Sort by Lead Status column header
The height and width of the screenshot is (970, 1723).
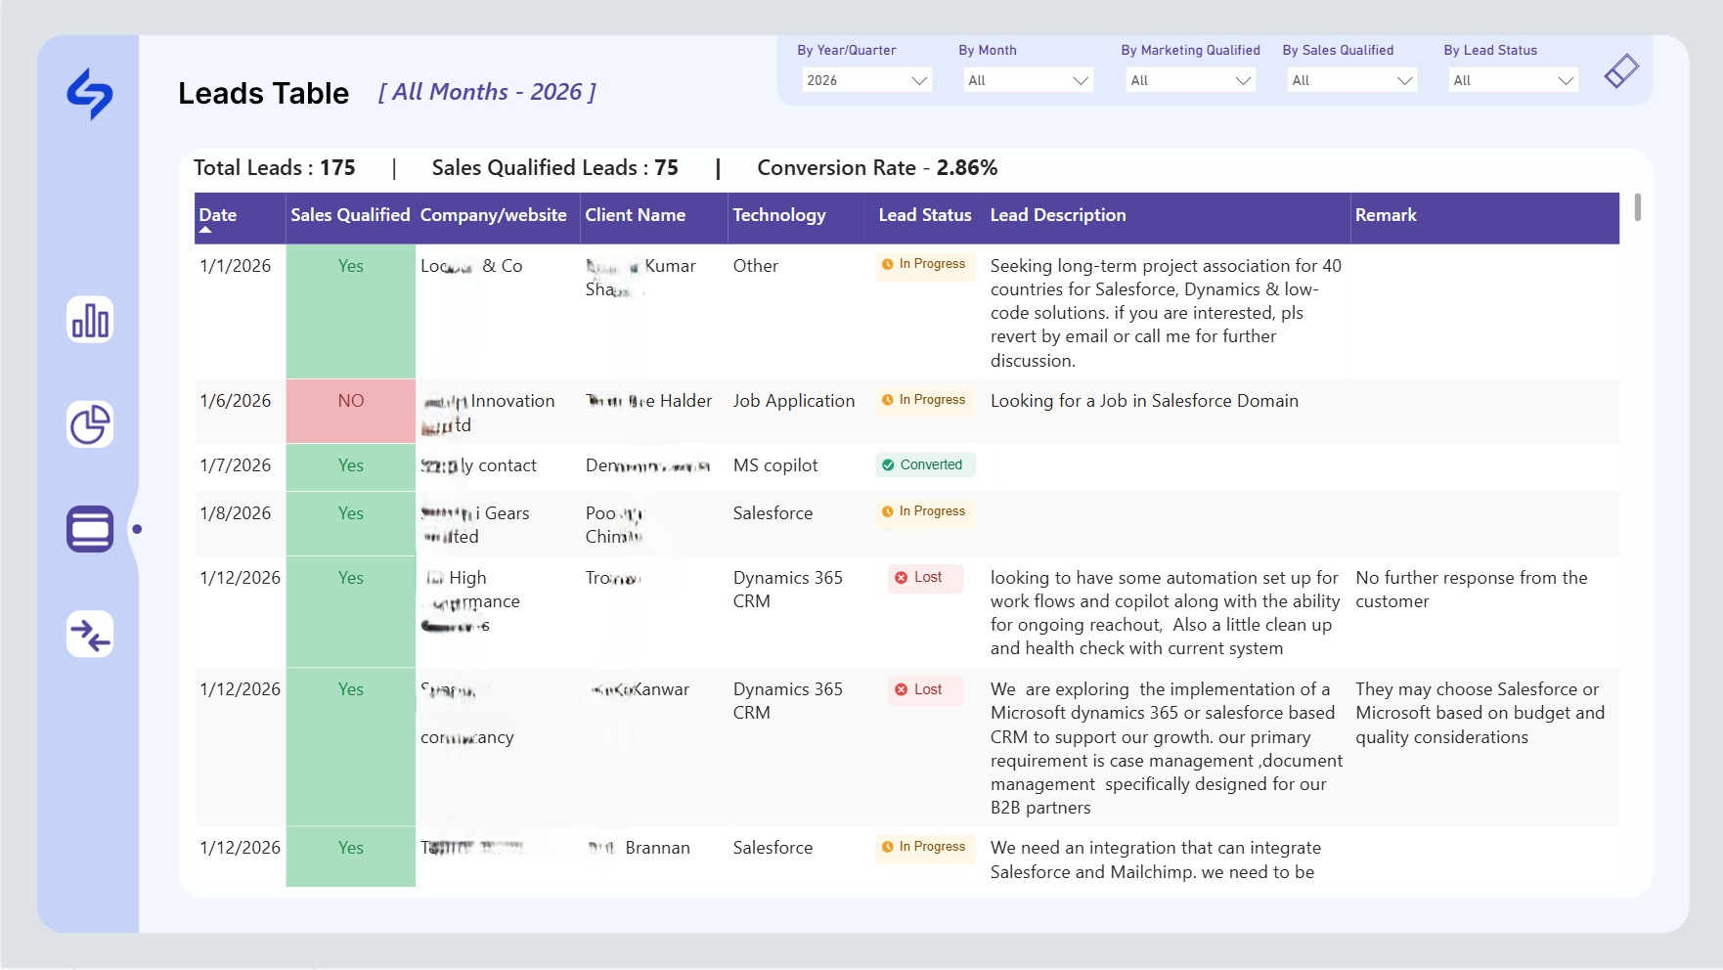tap(925, 215)
